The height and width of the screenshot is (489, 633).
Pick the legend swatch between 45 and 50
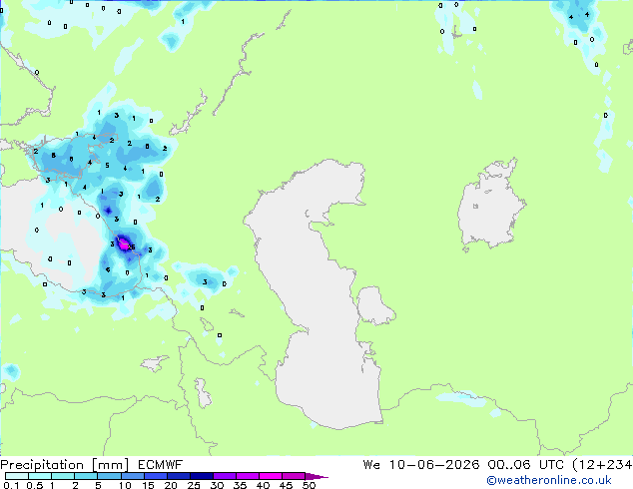click(x=294, y=476)
